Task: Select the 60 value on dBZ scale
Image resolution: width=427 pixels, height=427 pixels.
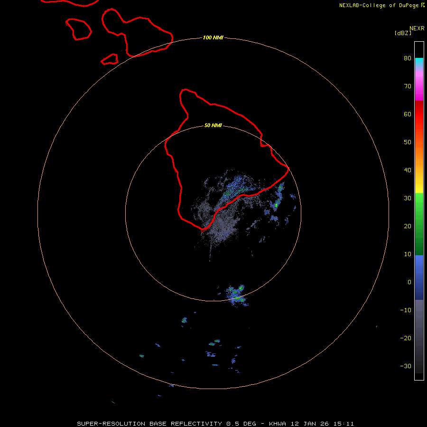Action: [408, 114]
